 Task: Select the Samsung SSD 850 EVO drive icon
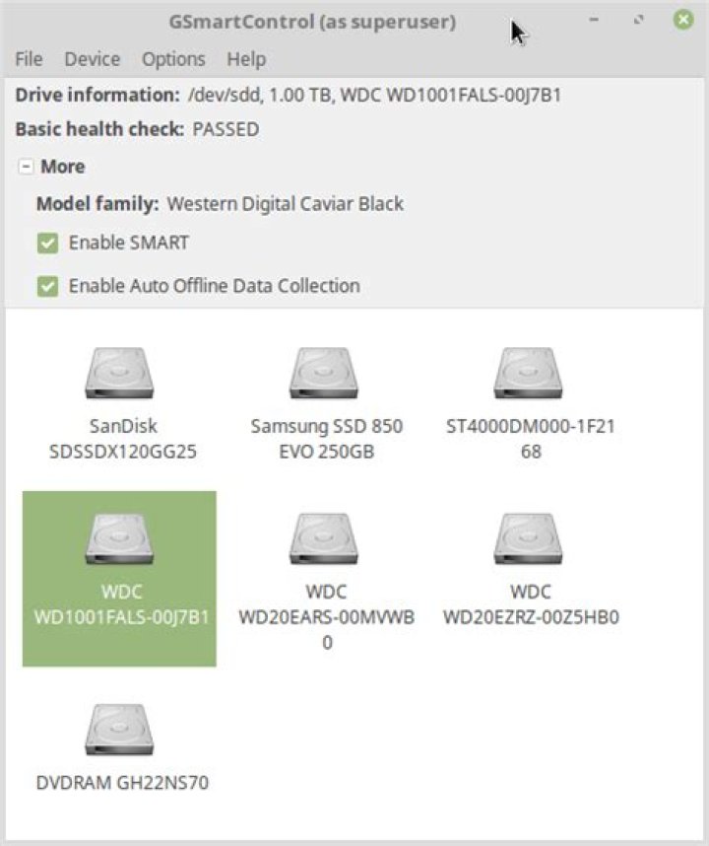pyautogui.click(x=324, y=373)
